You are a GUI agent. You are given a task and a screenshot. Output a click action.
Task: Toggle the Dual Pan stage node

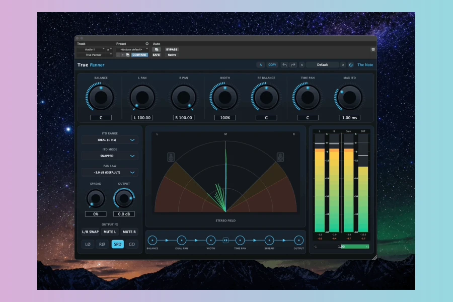click(181, 240)
